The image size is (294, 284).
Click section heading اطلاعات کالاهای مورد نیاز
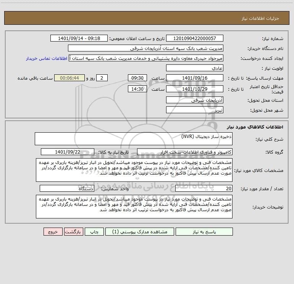(255, 127)
